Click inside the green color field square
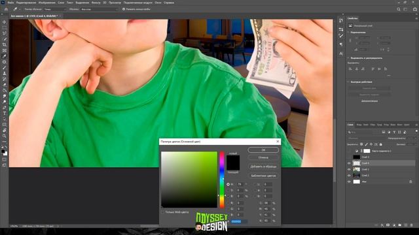419x235 pixels. tap(189, 180)
